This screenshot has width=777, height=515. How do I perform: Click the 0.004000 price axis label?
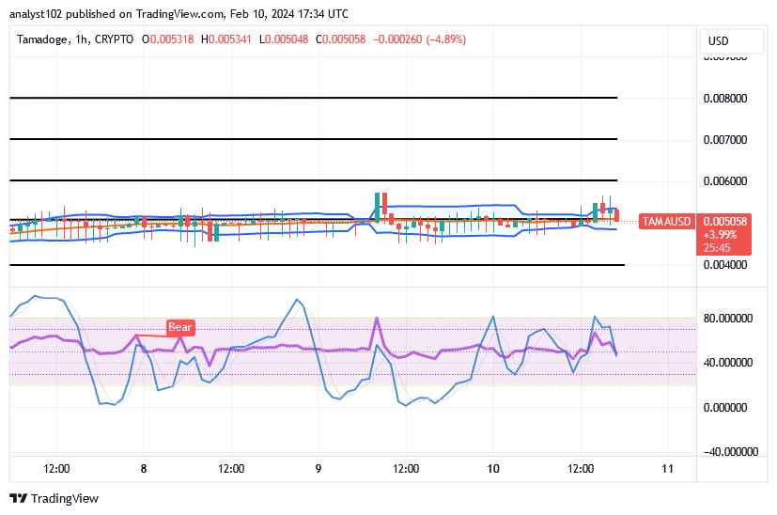click(725, 265)
